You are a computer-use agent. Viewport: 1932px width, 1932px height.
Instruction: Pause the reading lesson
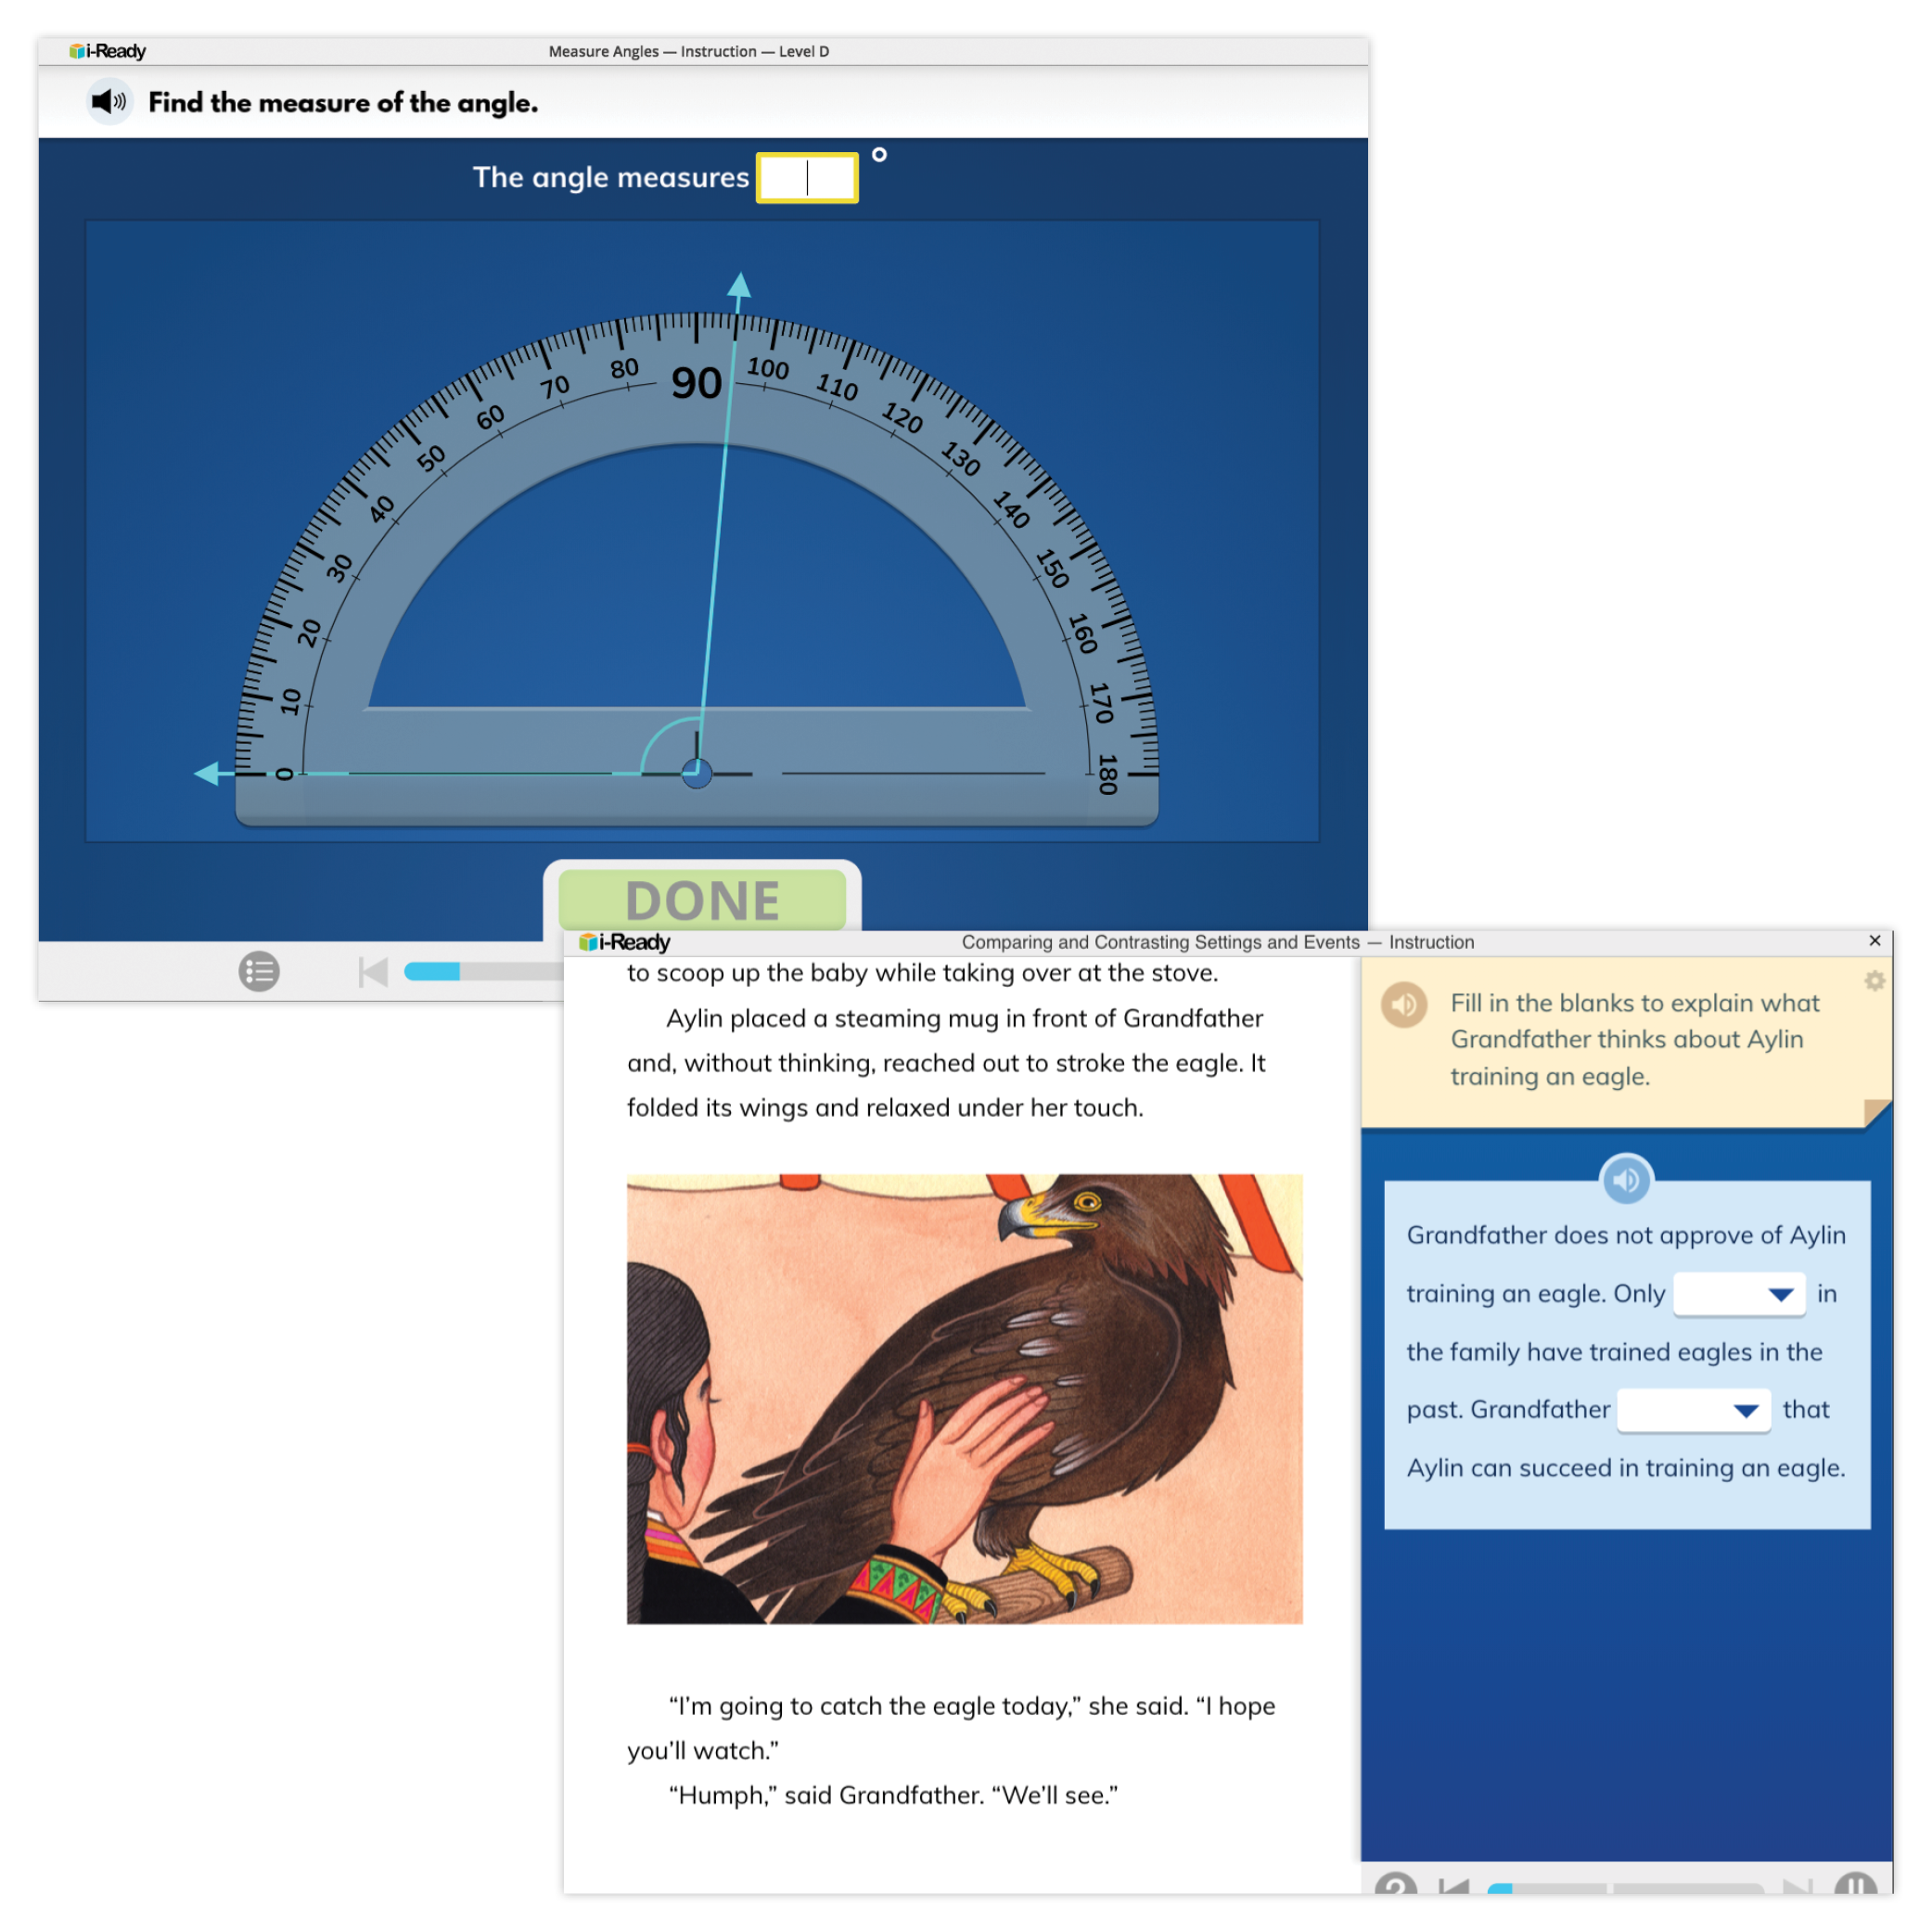point(1856,1884)
